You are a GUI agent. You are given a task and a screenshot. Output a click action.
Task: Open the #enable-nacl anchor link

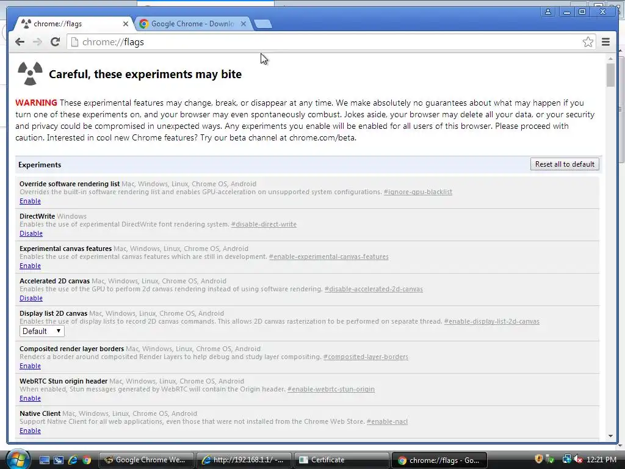[x=387, y=421]
